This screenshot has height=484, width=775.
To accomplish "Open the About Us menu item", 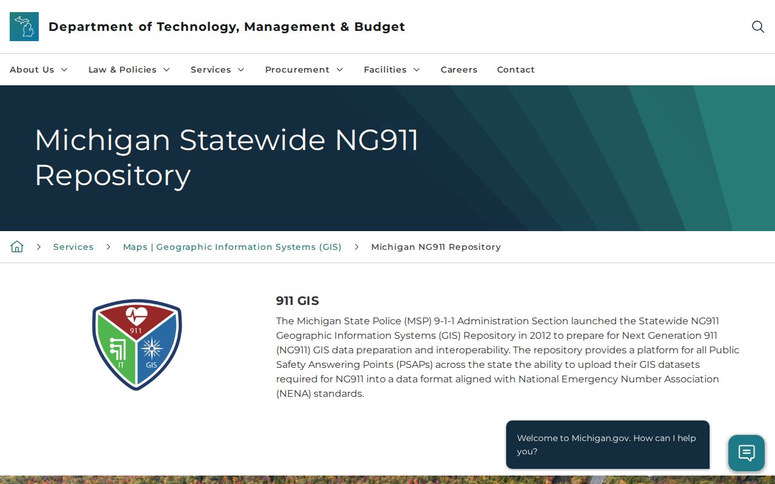I will click(32, 70).
